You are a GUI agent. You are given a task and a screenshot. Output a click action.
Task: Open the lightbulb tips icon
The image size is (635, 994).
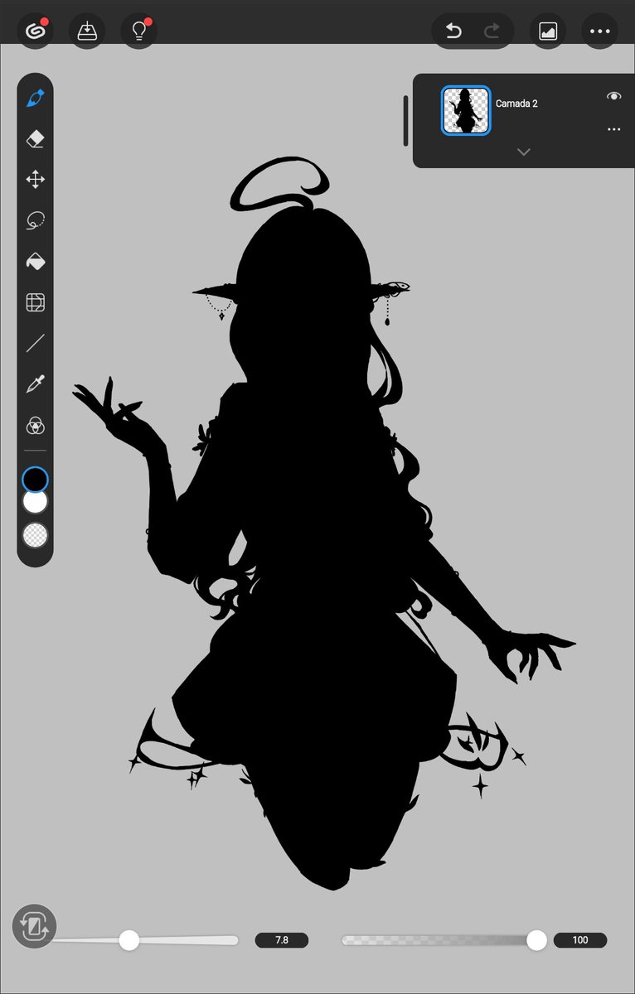(139, 31)
